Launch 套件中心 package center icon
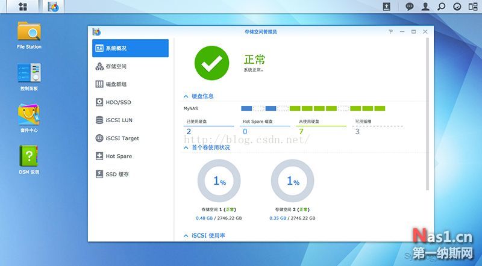 pyautogui.click(x=29, y=117)
